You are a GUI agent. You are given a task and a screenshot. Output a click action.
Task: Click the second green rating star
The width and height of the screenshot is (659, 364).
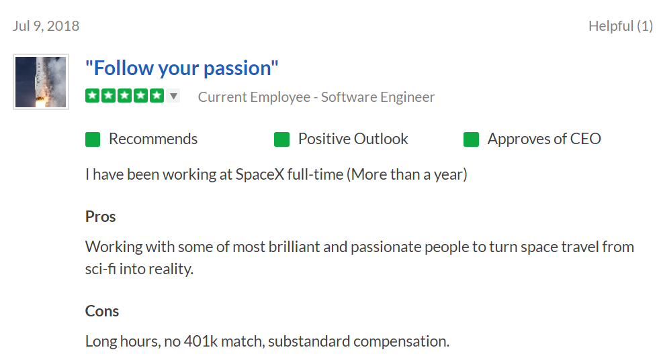pyautogui.click(x=108, y=96)
